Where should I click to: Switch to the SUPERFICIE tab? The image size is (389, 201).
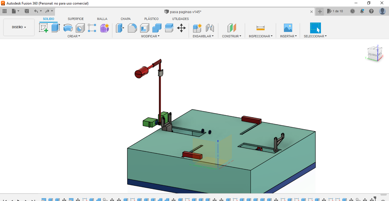pyautogui.click(x=75, y=19)
